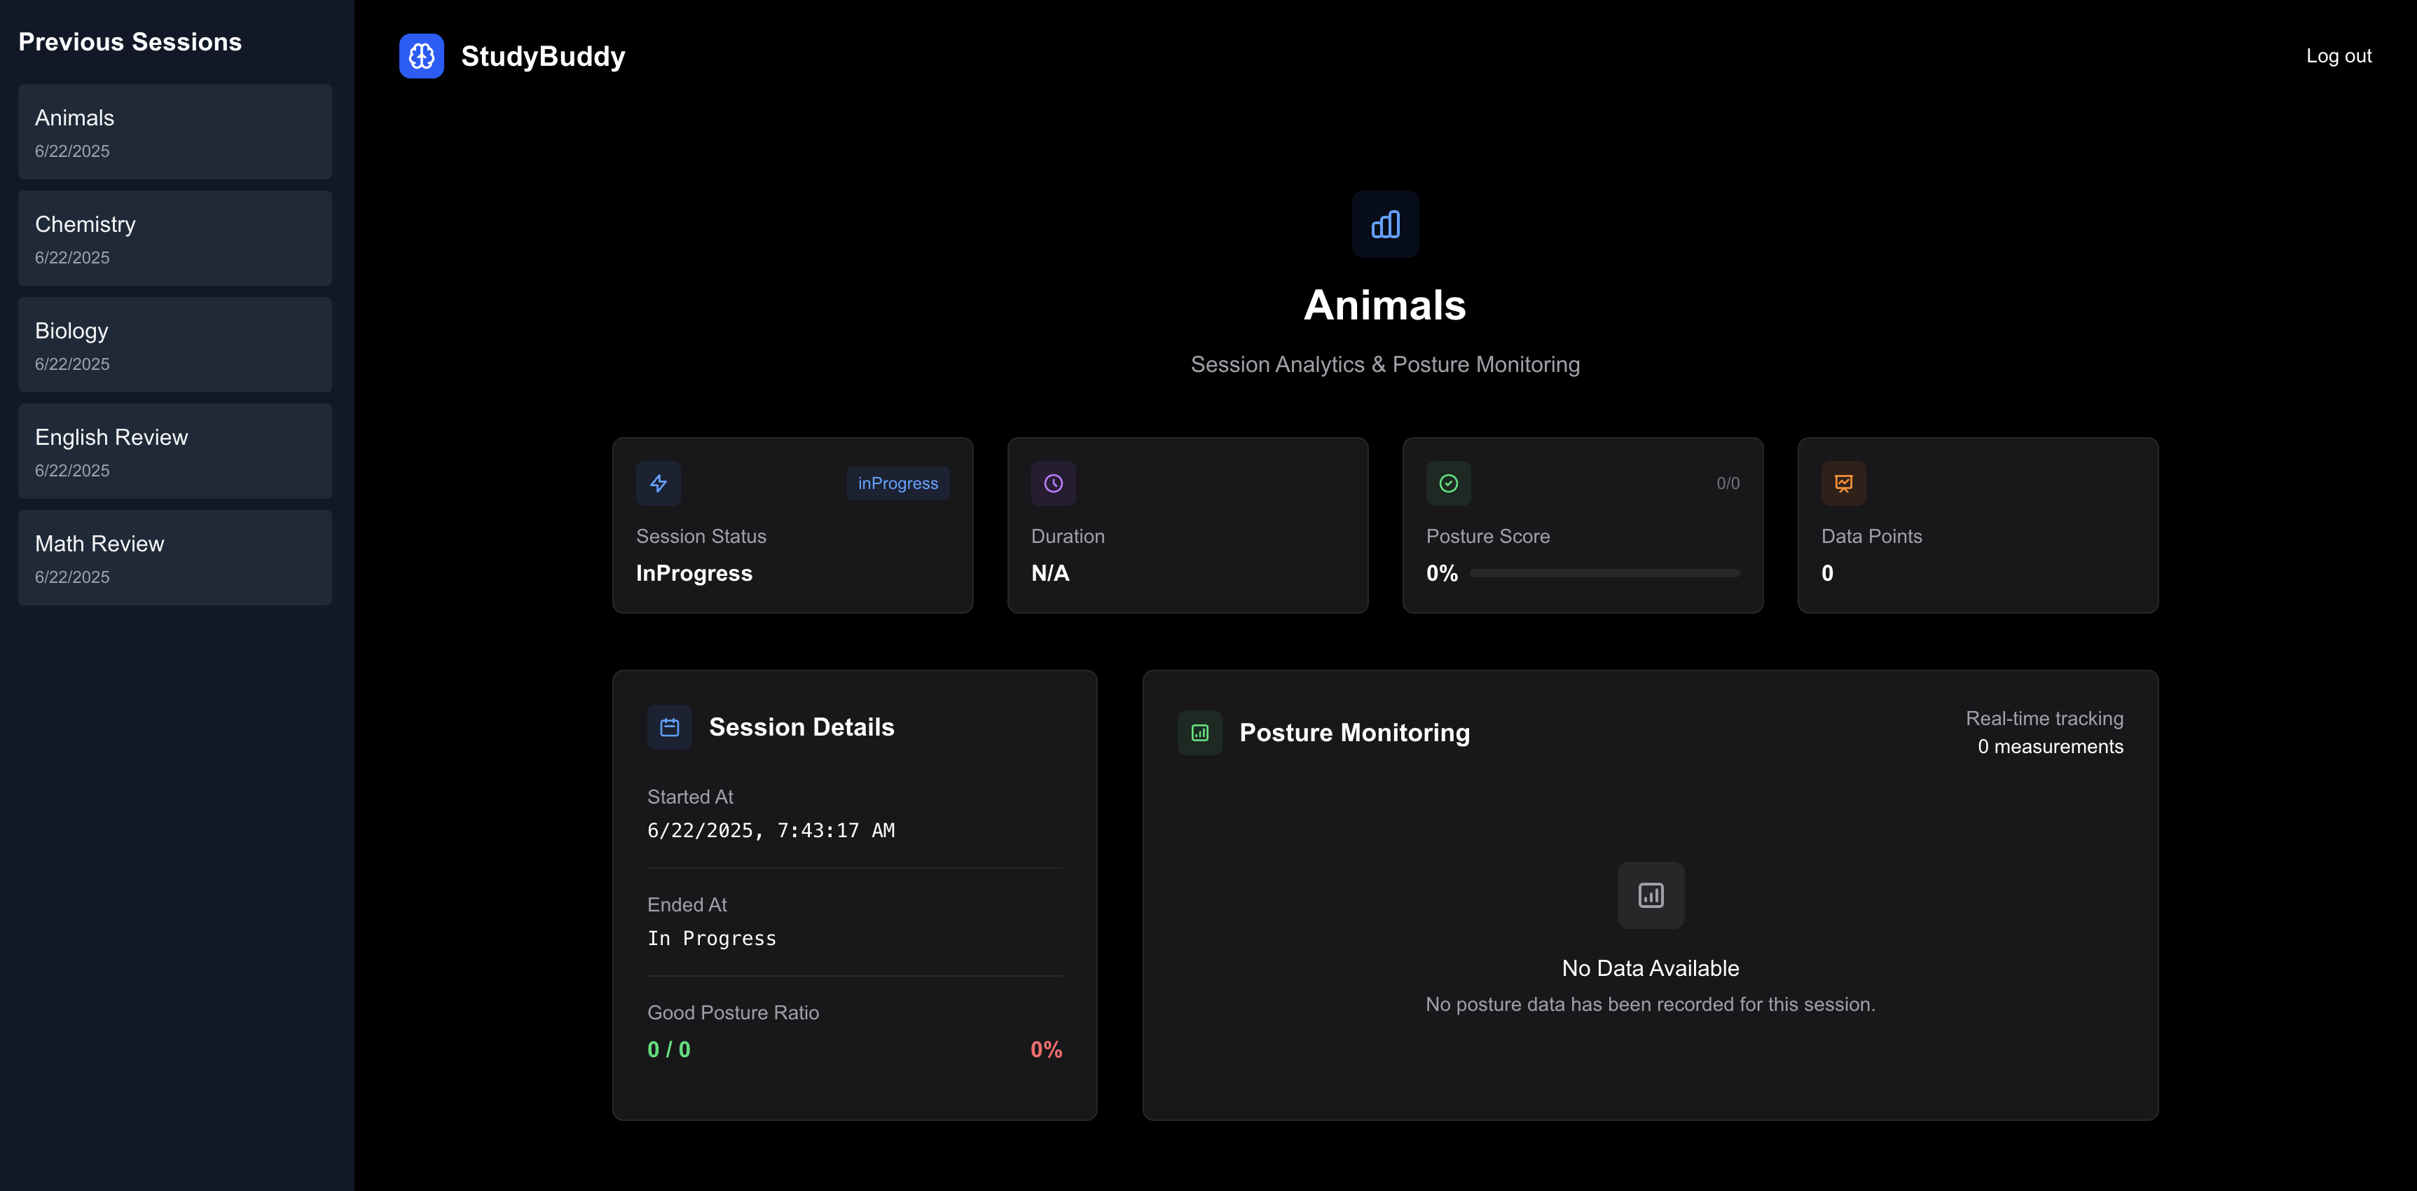Open the English Review session
The height and width of the screenshot is (1191, 2417).
click(x=174, y=451)
